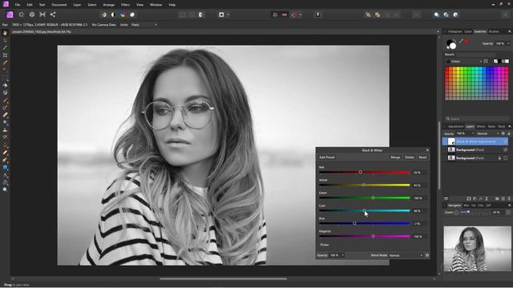Screen dimensions: 513x288
Task: Open Layers panel gear settings
Action: click(503, 134)
